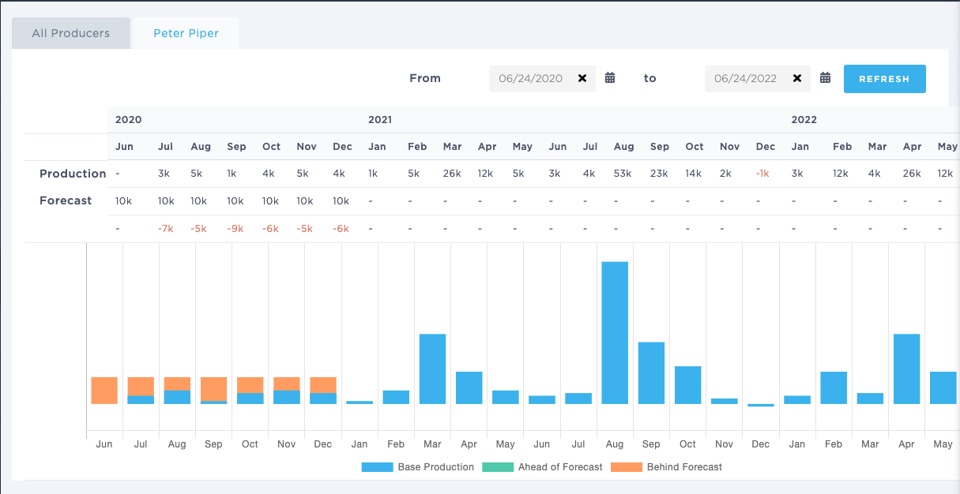Open the From date calendar picker icon
The height and width of the screenshot is (494, 960).
pos(610,78)
